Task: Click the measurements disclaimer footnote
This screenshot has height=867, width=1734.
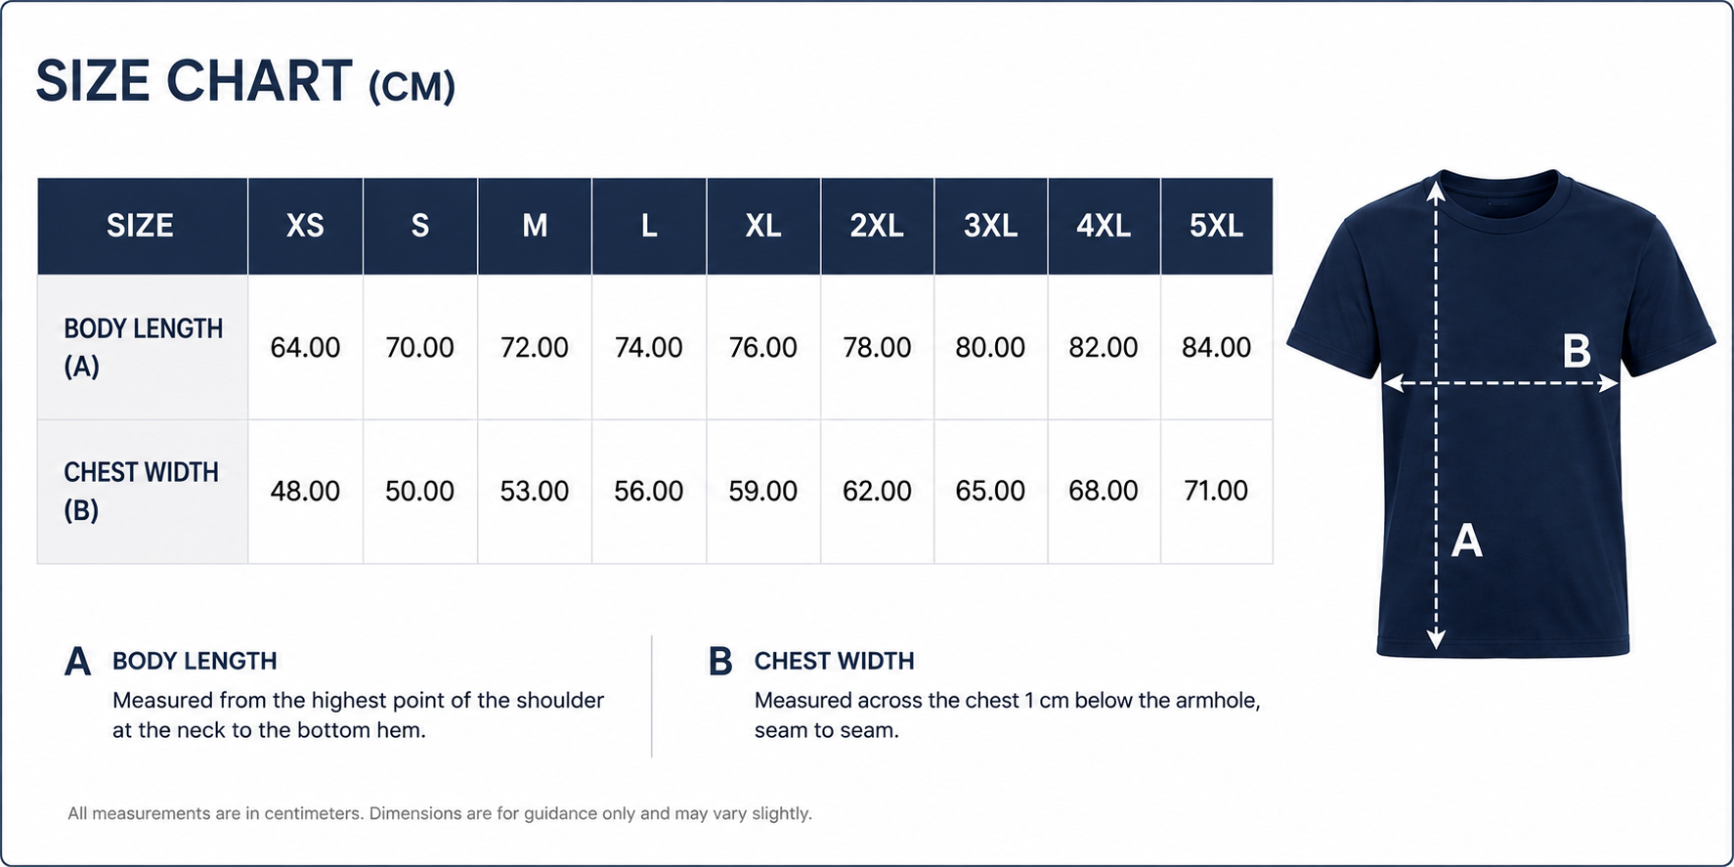Action: point(440,813)
